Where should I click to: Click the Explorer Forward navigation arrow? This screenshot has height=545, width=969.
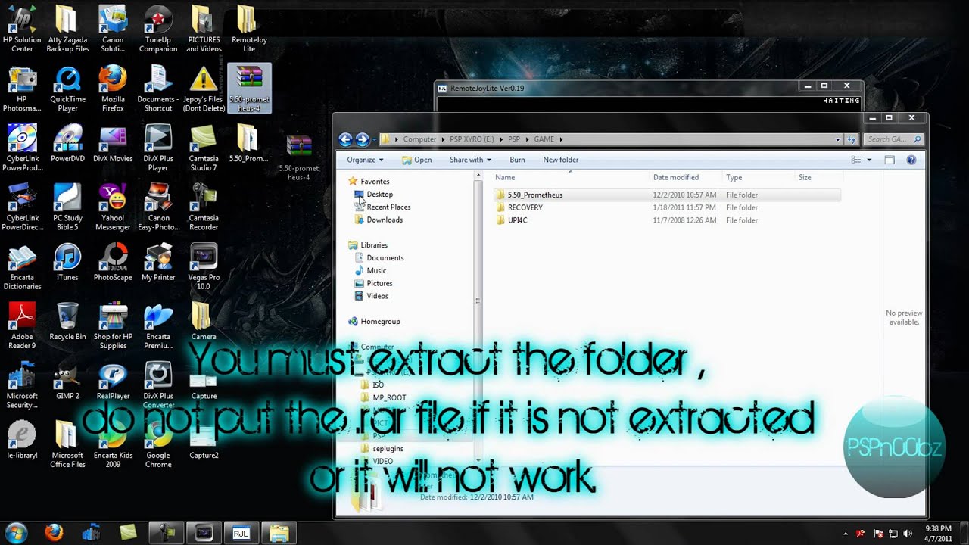tap(363, 139)
